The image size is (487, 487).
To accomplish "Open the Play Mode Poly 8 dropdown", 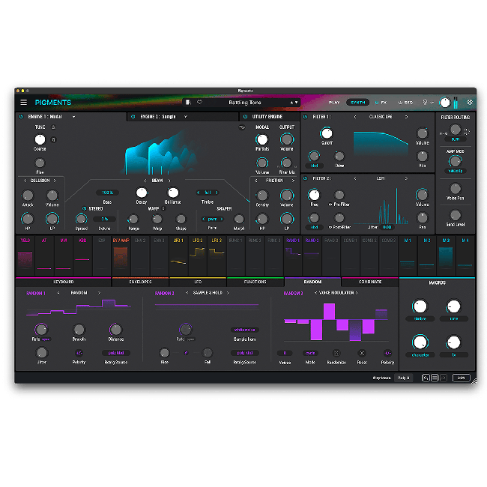I will click(x=403, y=378).
